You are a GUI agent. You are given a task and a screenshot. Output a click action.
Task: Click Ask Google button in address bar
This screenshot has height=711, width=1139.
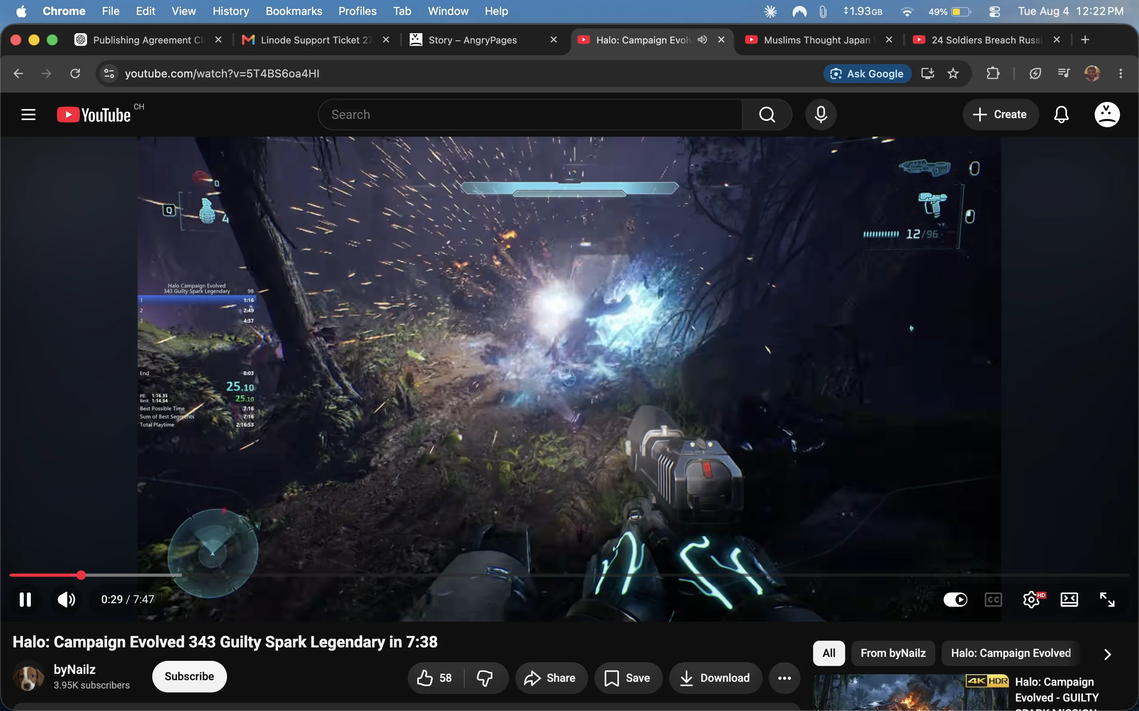[867, 73]
